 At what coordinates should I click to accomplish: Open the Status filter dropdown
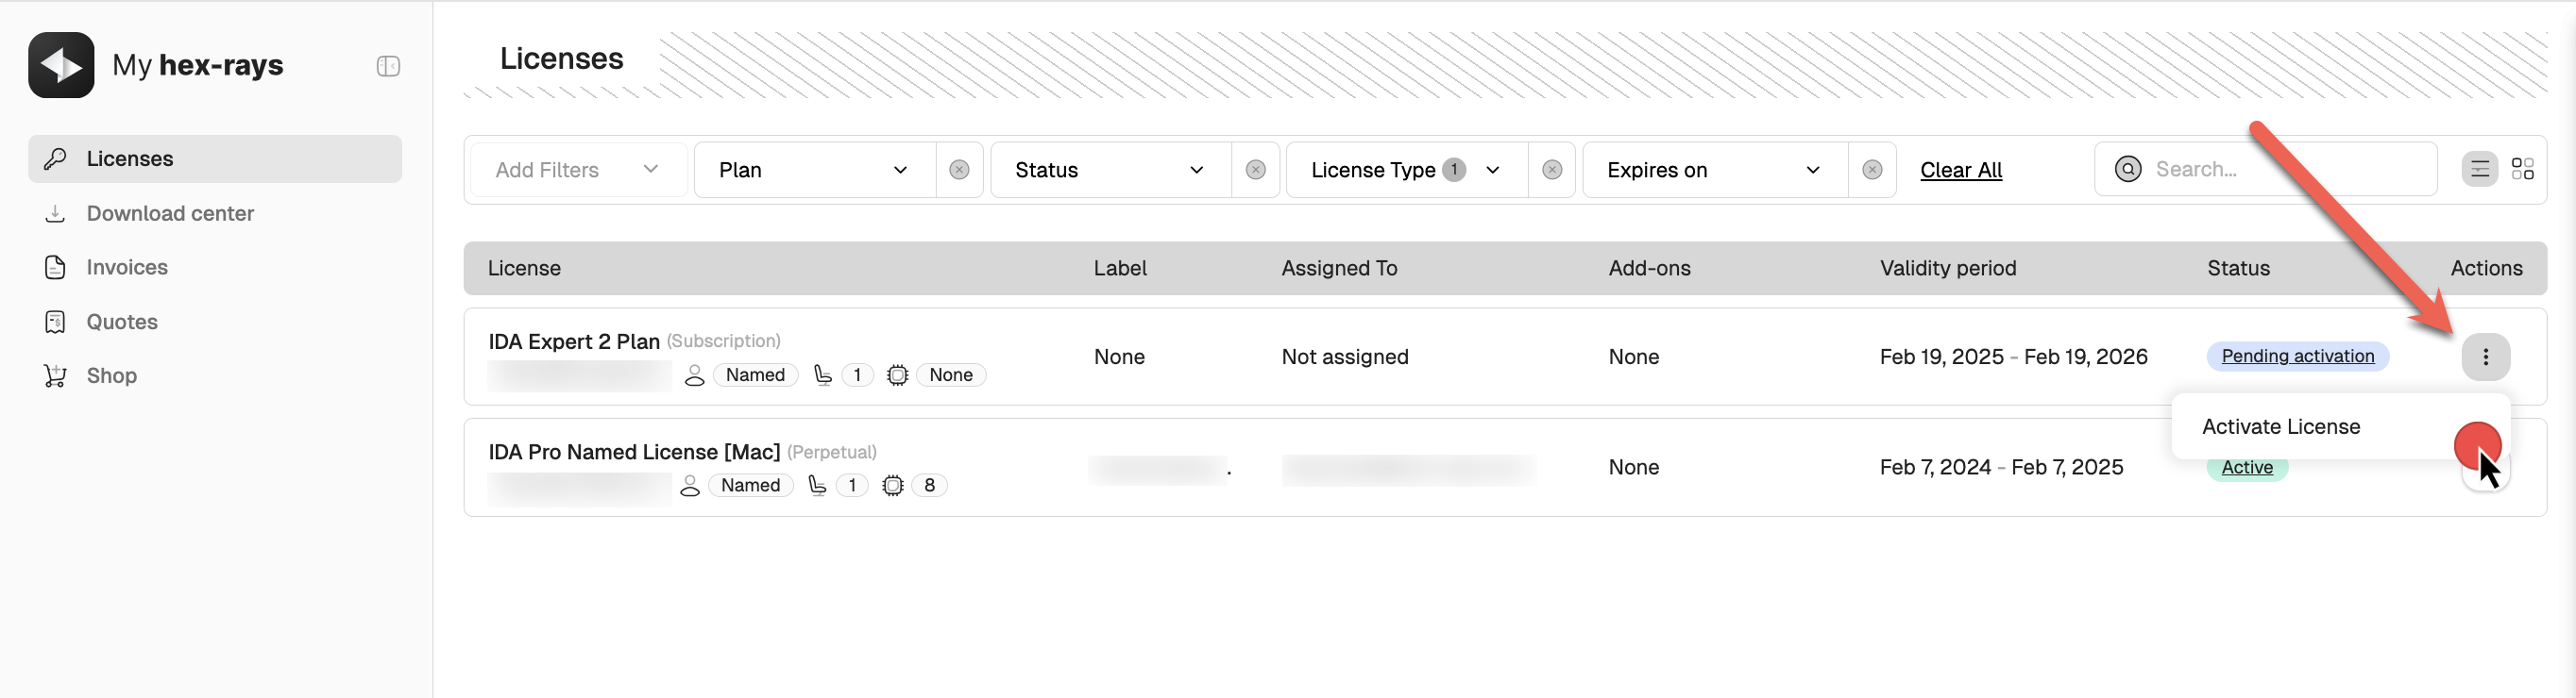1109,170
